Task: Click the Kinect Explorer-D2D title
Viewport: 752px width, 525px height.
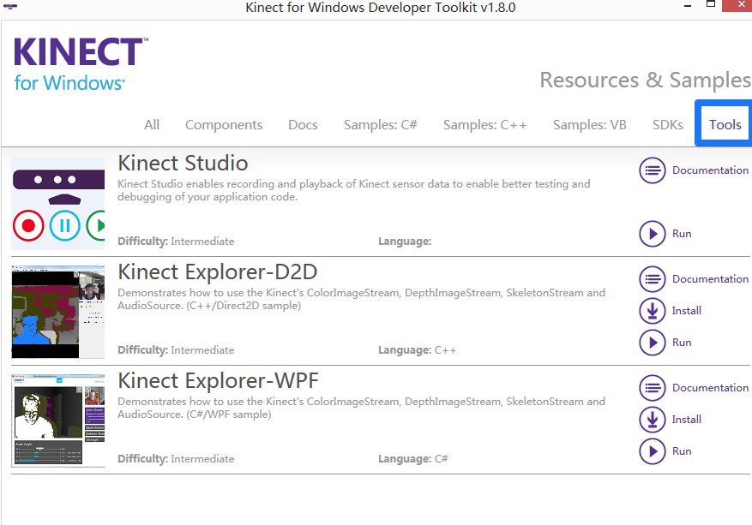Action: [217, 272]
